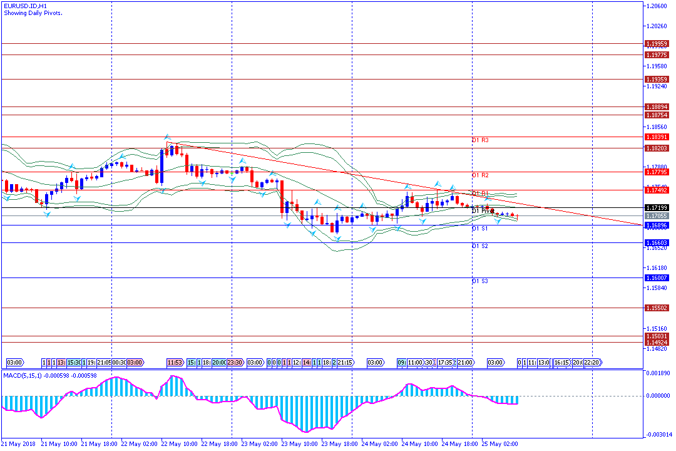Open the cyan 20:00 event marker
This screenshot has height=451, width=676.
pos(219,363)
